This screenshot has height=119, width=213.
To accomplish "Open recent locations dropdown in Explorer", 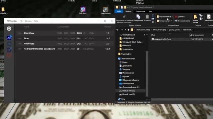I will [x=125, y=30].
